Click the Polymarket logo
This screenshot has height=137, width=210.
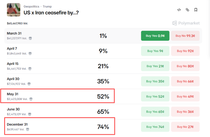click(x=186, y=23)
